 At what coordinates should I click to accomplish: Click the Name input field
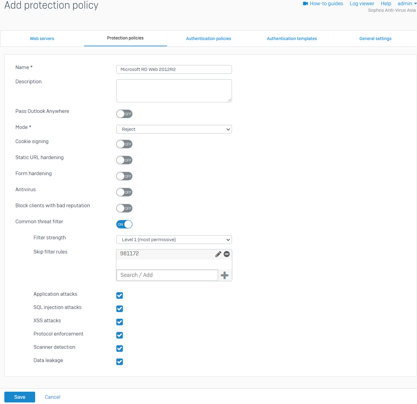pyautogui.click(x=174, y=69)
